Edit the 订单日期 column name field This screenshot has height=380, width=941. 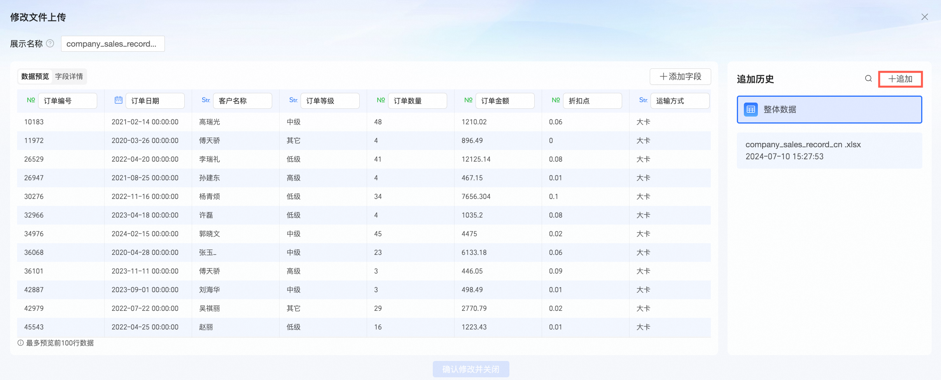pos(155,101)
